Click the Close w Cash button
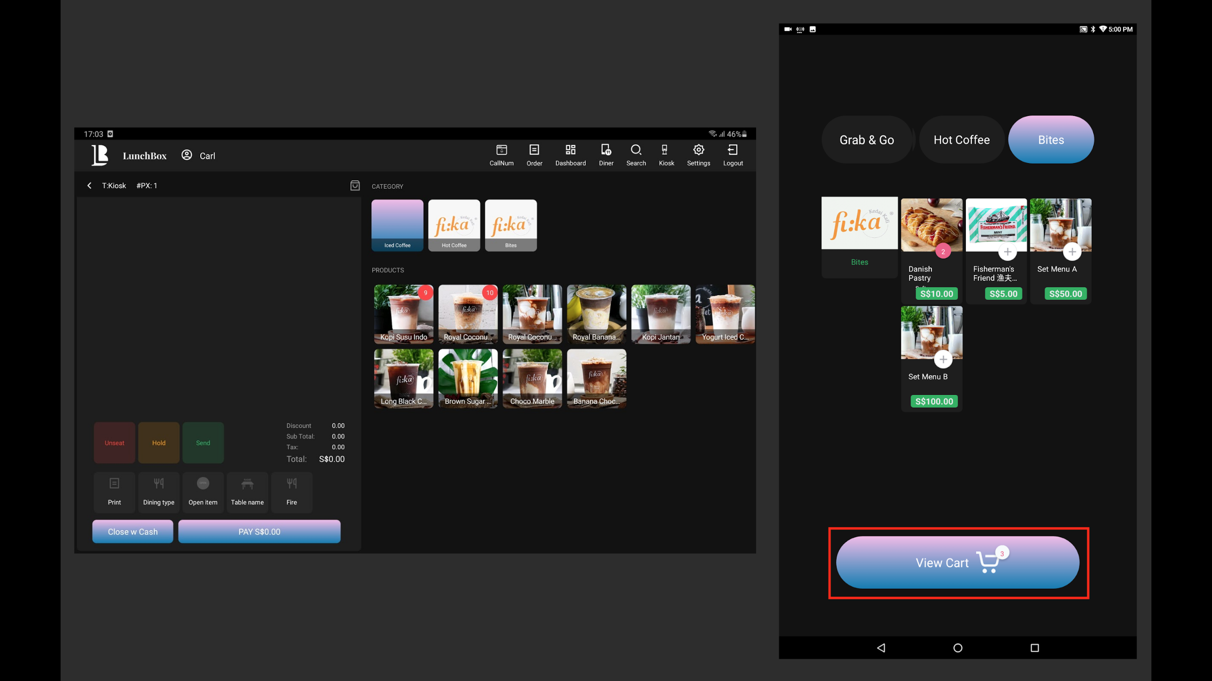Image resolution: width=1212 pixels, height=681 pixels. 133,532
